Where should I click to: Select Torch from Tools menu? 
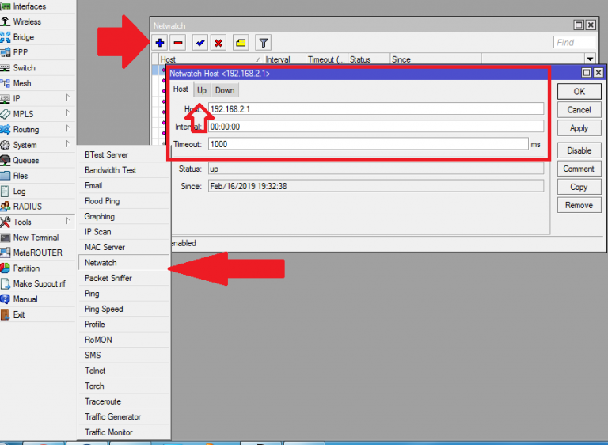point(94,386)
